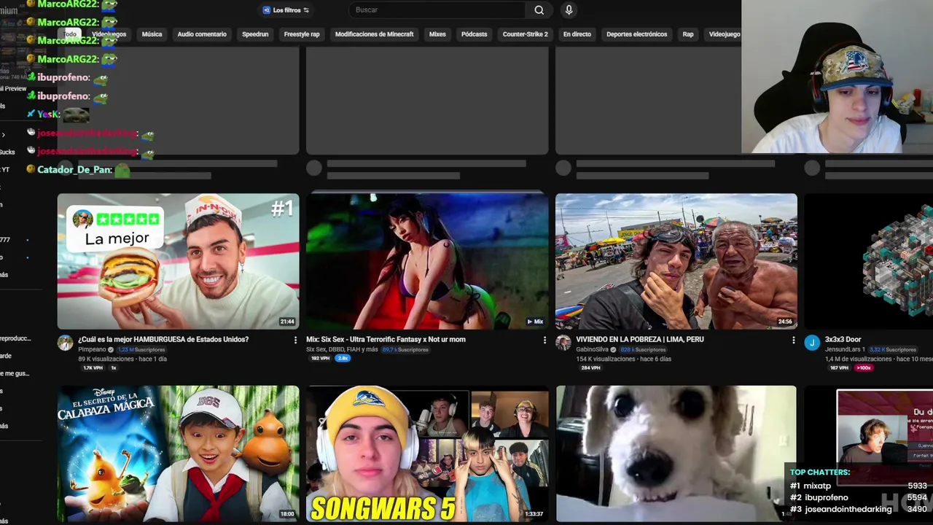Click the 3,32 K Suscriptores badge

[893, 349]
